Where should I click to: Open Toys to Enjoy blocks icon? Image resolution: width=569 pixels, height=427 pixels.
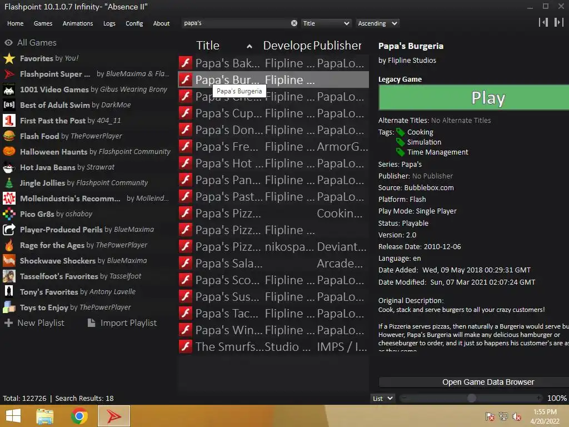coord(9,307)
